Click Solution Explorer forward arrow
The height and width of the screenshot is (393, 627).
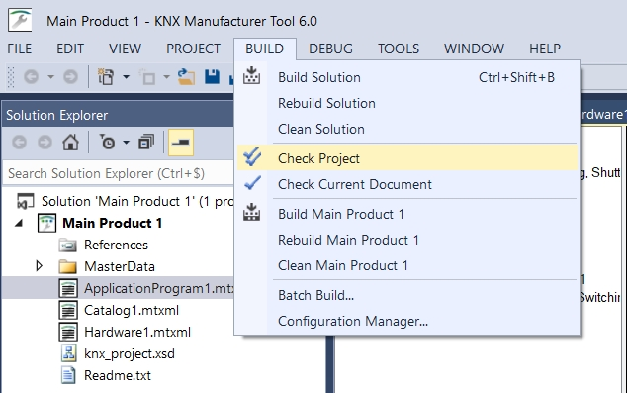(x=45, y=143)
